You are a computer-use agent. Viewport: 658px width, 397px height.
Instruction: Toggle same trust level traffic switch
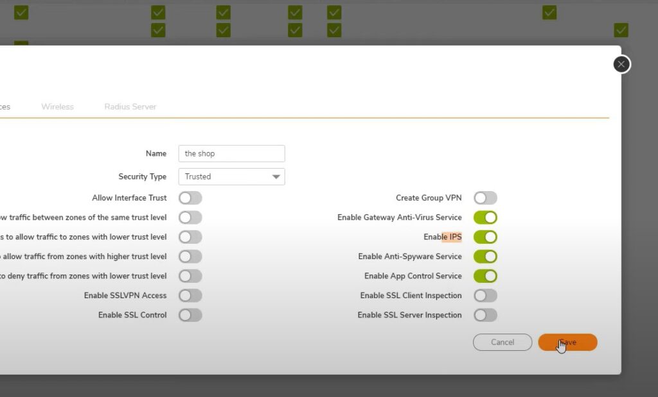pos(190,217)
